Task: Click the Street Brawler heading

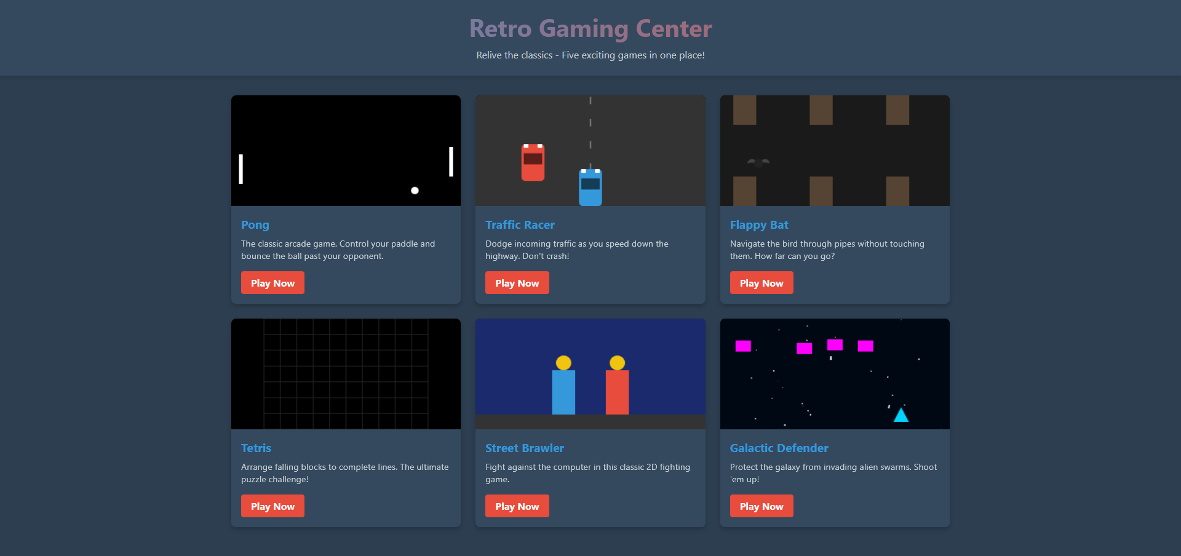Action: [x=524, y=448]
